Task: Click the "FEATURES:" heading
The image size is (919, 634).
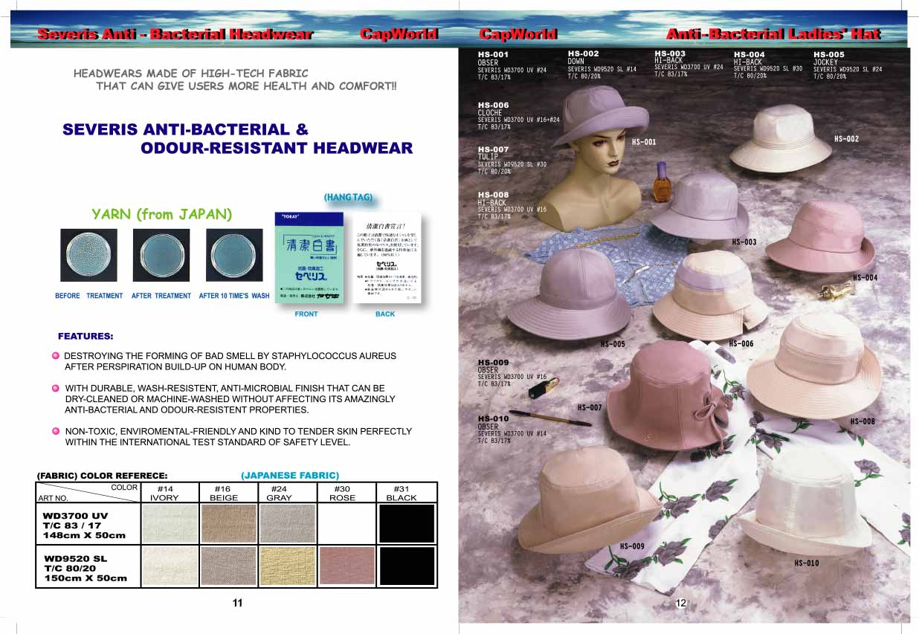Action: 86,337
